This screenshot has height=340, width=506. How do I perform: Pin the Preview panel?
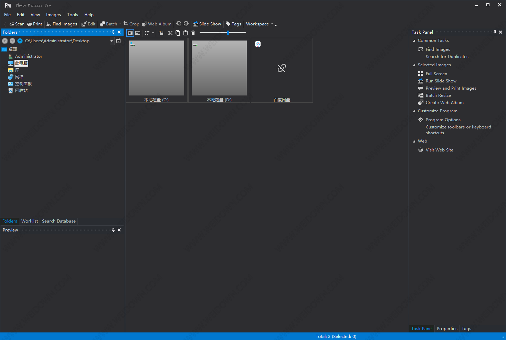tap(114, 230)
